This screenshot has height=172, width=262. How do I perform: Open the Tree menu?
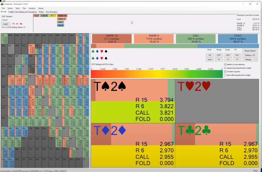click(24, 8)
